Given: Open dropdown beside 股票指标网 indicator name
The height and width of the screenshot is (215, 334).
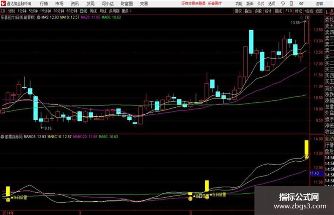Looking at the screenshot, I should pyautogui.click(x=2, y=137).
